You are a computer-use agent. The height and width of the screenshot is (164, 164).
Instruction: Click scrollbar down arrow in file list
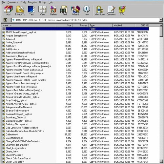pos(161,161)
